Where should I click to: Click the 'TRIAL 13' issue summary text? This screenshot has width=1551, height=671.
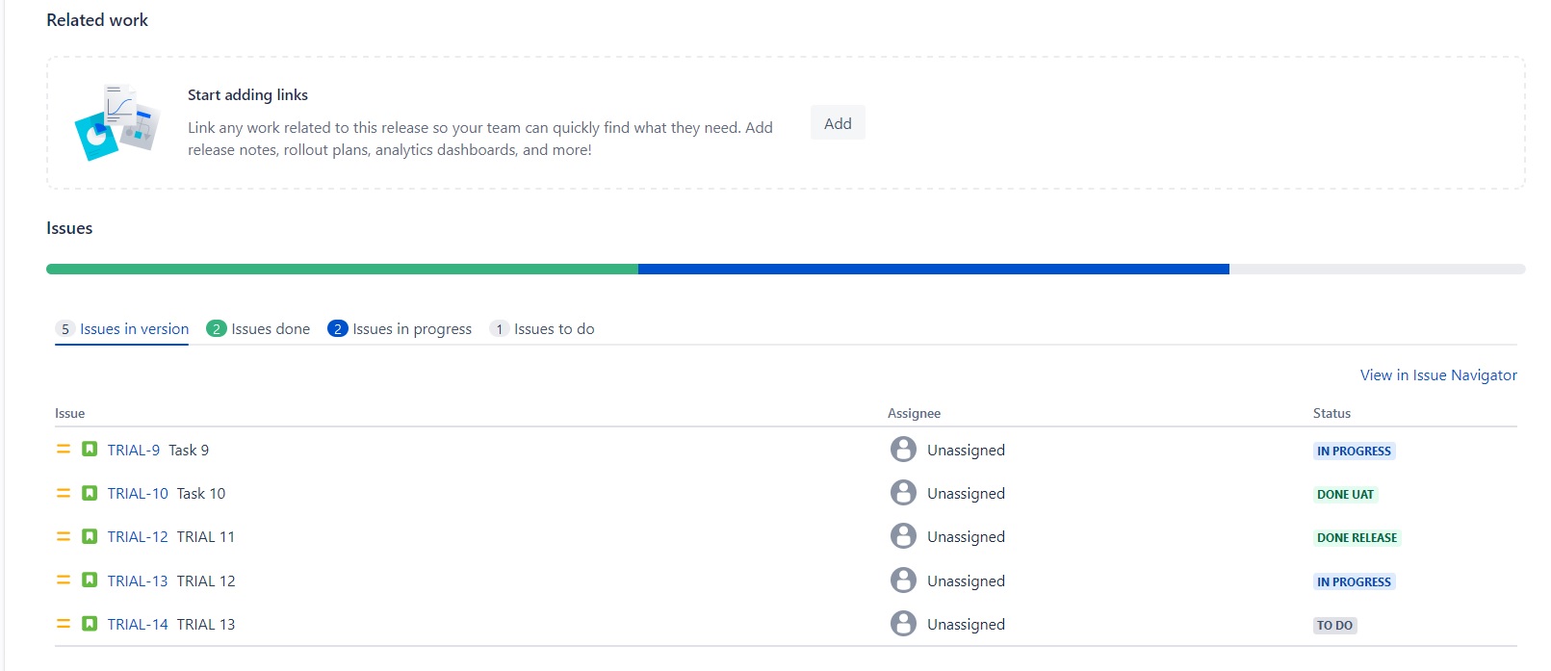(206, 625)
